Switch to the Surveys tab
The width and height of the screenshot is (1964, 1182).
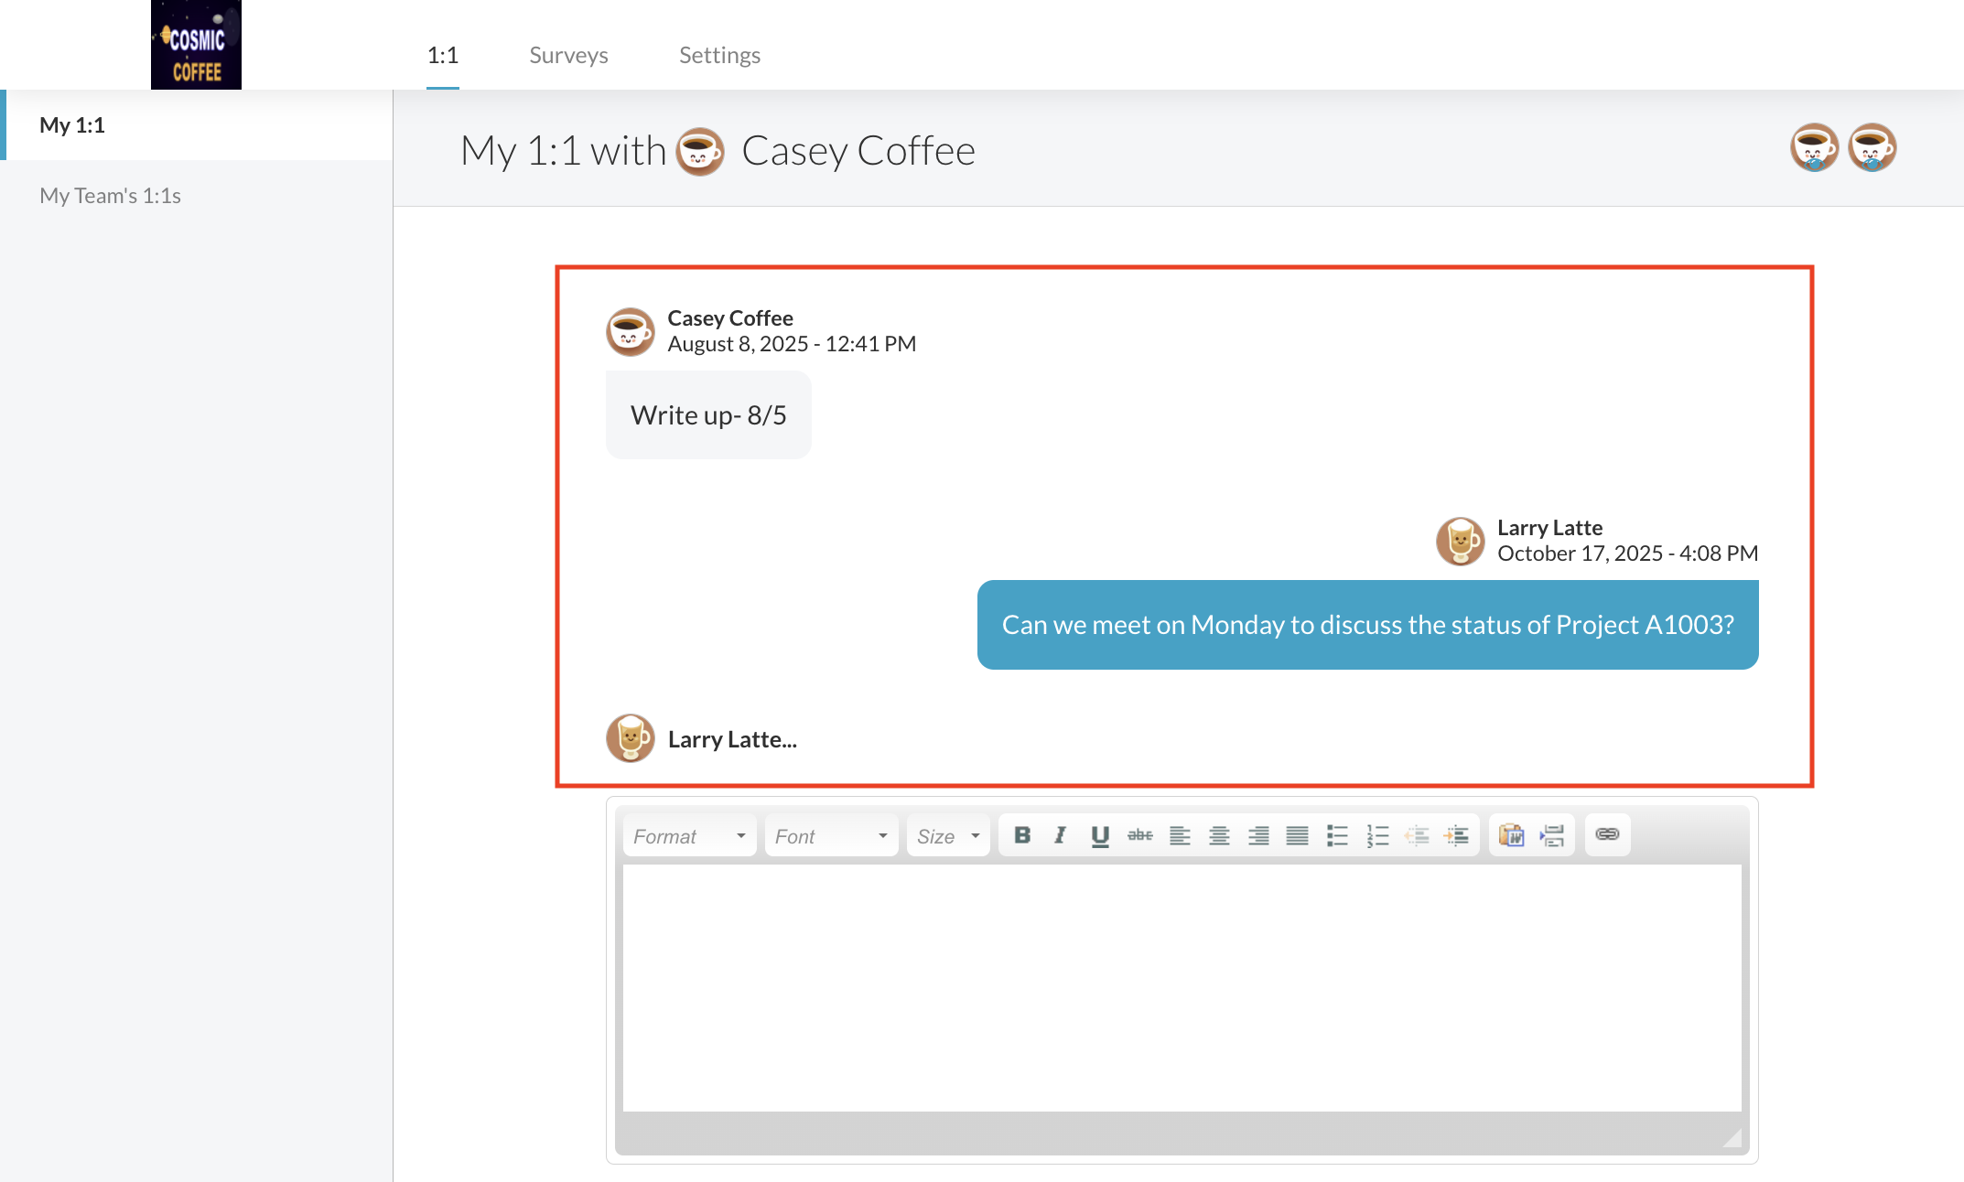pyautogui.click(x=568, y=55)
